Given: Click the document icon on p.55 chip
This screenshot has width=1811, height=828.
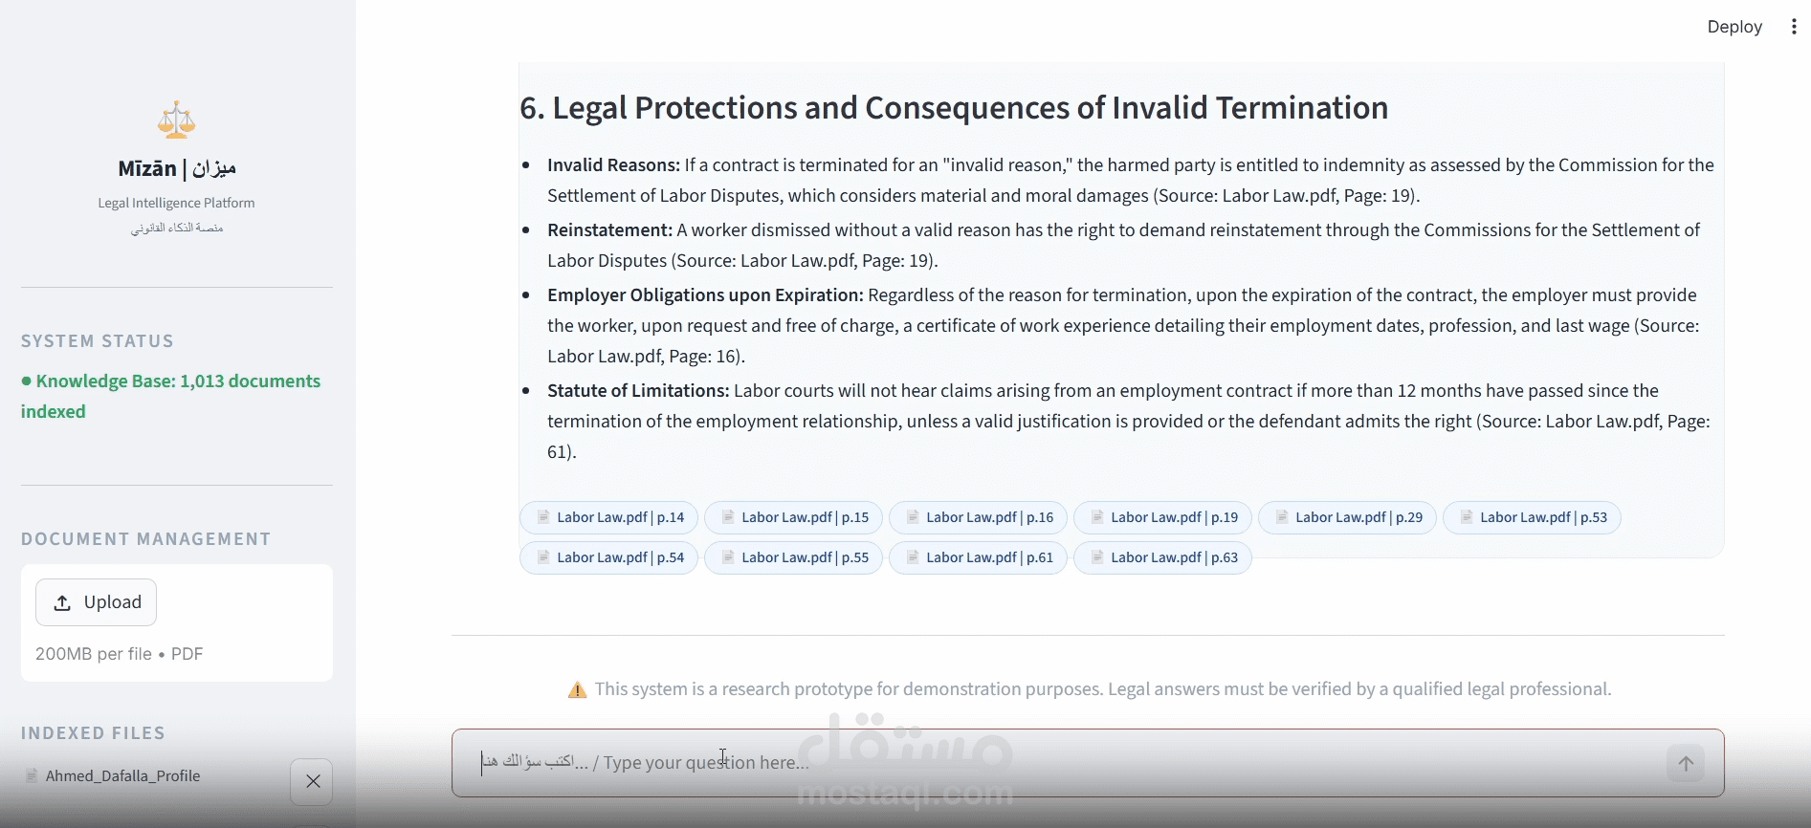Looking at the screenshot, I should [728, 557].
